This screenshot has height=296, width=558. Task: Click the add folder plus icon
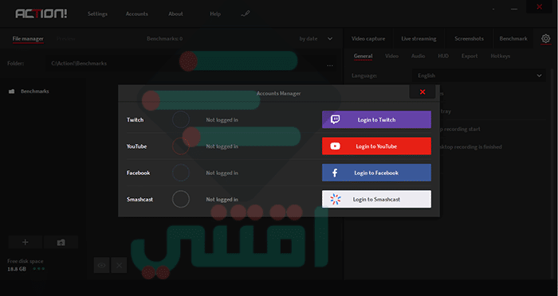coord(26,242)
